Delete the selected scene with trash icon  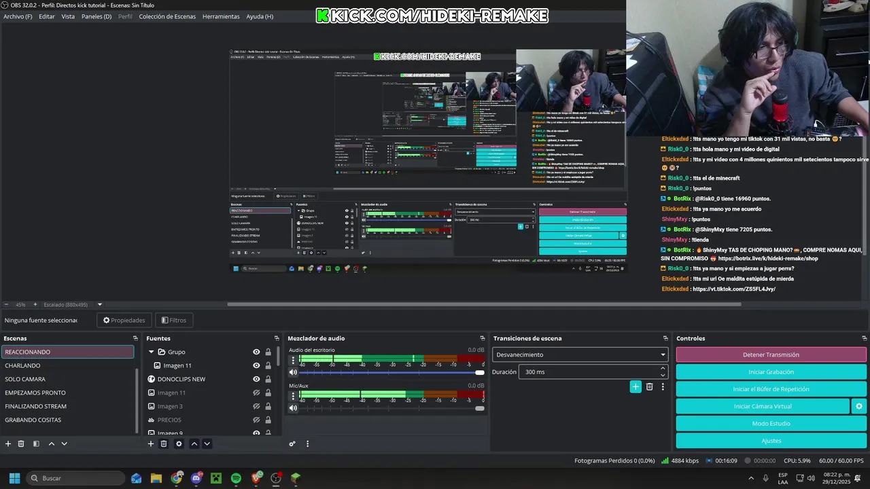point(21,443)
